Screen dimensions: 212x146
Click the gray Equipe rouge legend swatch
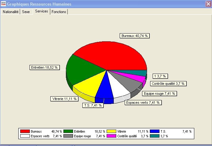[68, 136]
